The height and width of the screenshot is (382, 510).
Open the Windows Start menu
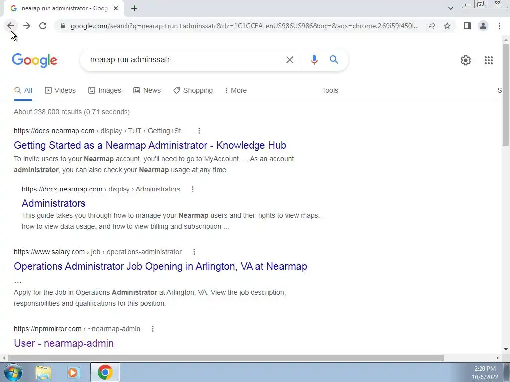[13, 372]
